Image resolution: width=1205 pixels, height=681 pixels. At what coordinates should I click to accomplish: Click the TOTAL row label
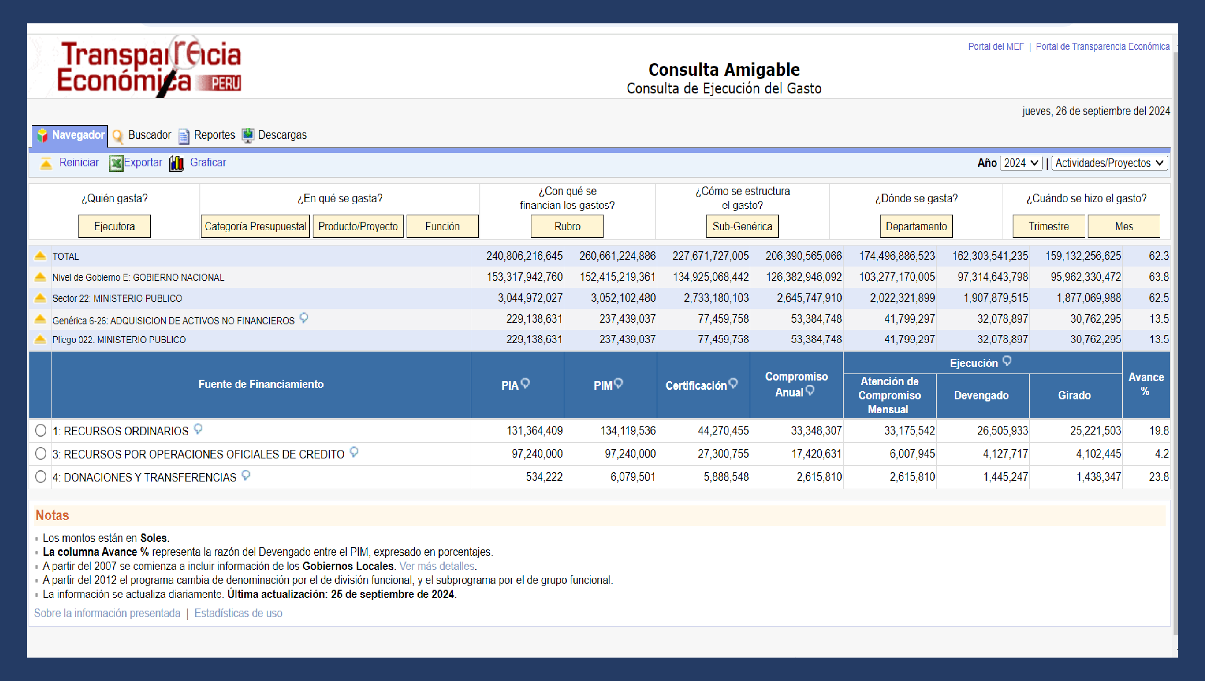click(65, 256)
